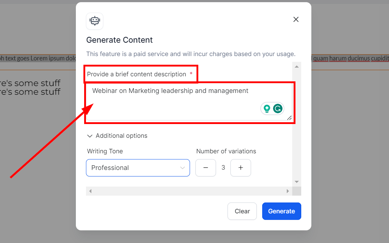Open the Grammarly G icon
Viewport: 389px width, 243px height.
278,108
